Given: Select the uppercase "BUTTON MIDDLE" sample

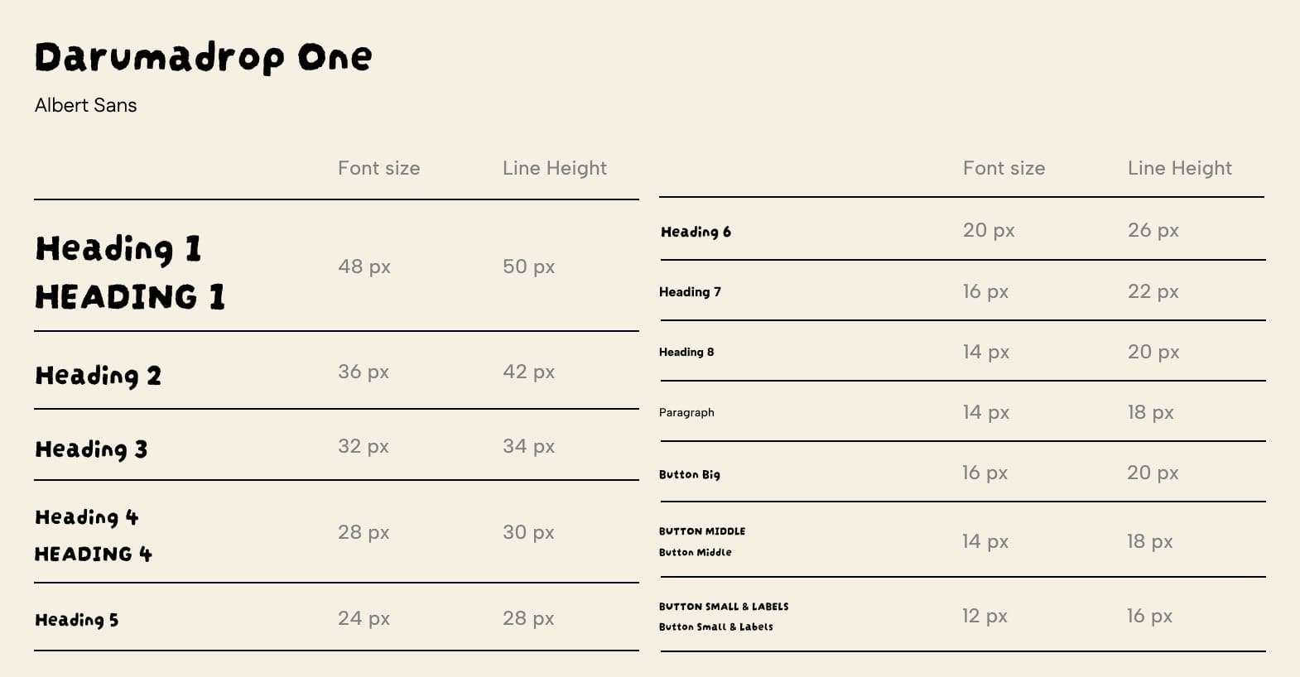Looking at the screenshot, I should [702, 531].
